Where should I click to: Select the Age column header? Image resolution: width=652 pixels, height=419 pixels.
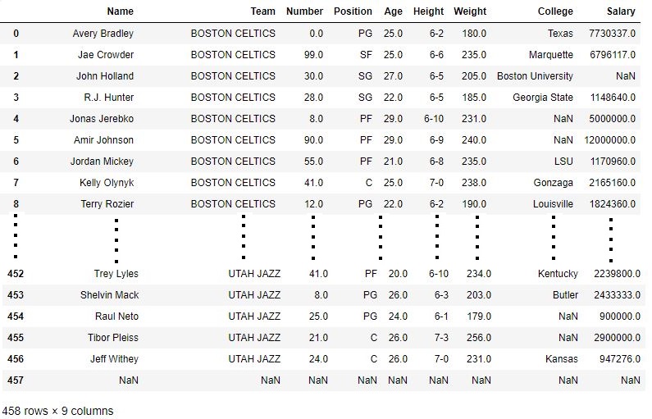[x=393, y=11]
